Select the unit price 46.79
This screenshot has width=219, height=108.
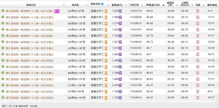150,36
